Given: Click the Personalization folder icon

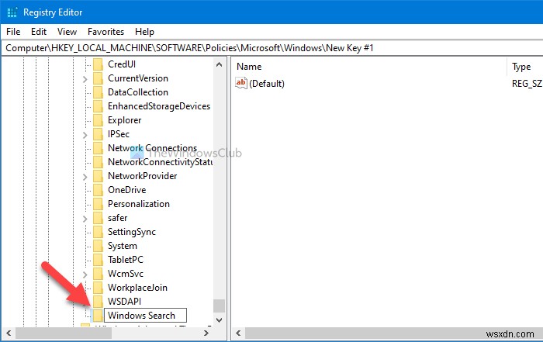Looking at the screenshot, I should click(98, 204).
